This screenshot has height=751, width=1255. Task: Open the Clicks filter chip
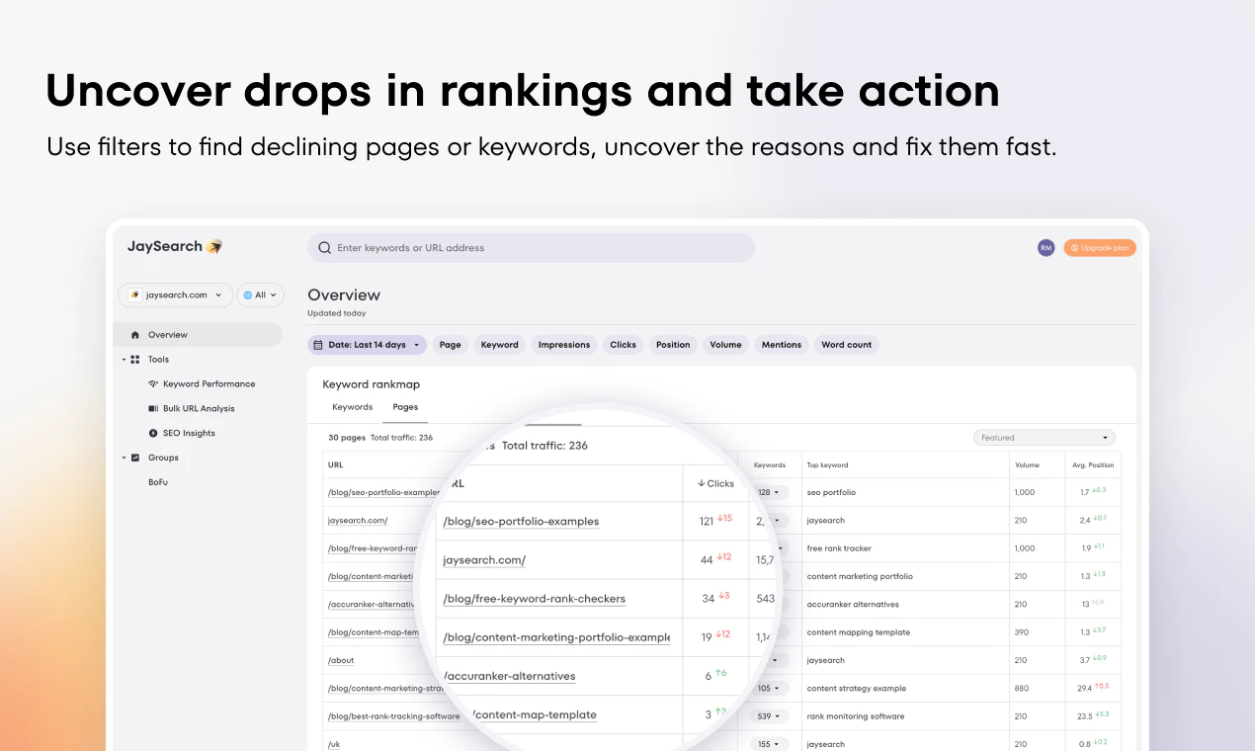[x=623, y=345]
